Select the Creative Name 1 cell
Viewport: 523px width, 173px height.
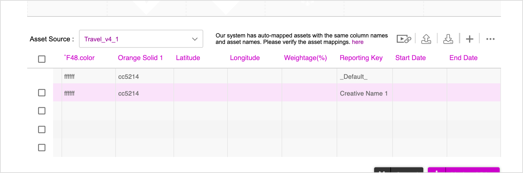[x=365, y=93]
